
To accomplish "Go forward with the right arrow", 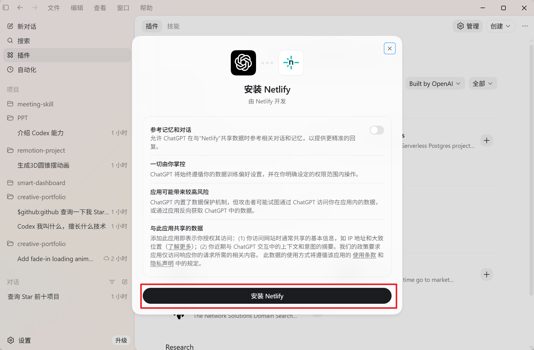I will 35,8.
